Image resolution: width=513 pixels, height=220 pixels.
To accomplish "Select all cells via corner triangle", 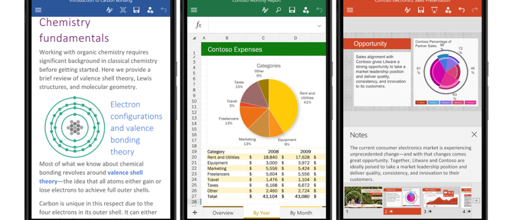I will tap(194, 38).
